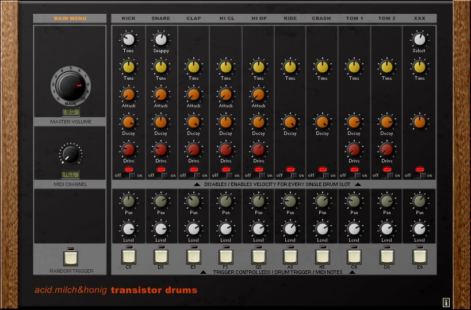Trigger the Tom 2 pad D6
The image size is (471, 310).
tap(387, 257)
